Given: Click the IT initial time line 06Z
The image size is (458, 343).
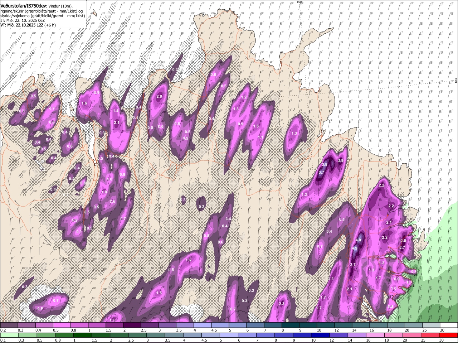Looking at the screenshot, I should coord(23,20).
